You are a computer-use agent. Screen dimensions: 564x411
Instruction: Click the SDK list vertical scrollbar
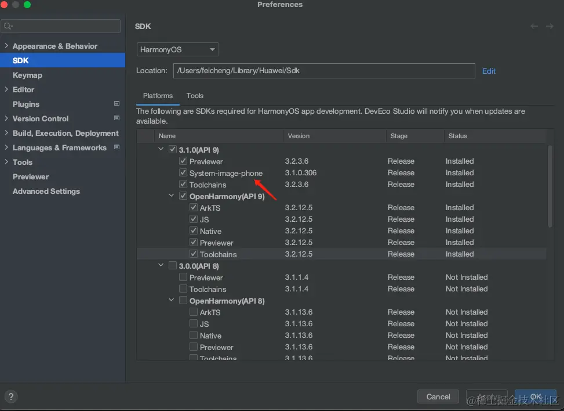pyautogui.click(x=550, y=186)
